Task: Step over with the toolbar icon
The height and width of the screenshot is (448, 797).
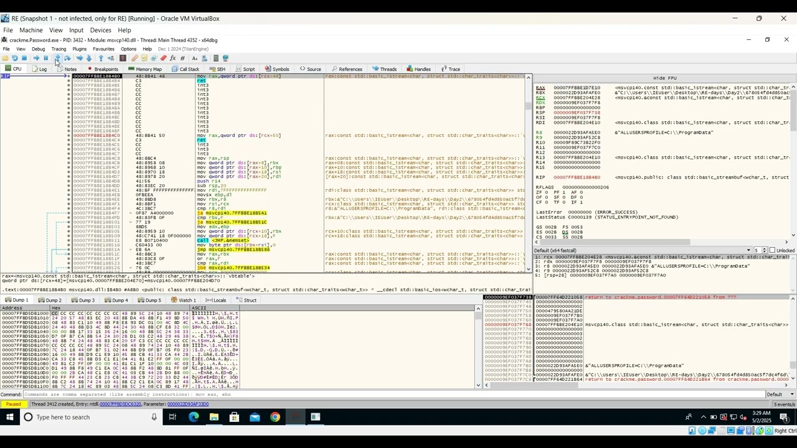Action: pyautogui.click(x=67, y=58)
